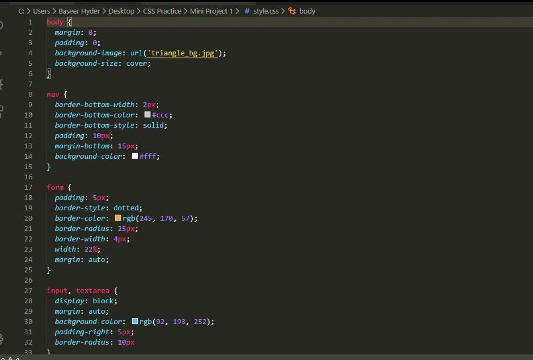Click the triangle_bg.jpg link in the code
The width and height of the screenshot is (533, 360).
pyautogui.click(x=183, y=53)
